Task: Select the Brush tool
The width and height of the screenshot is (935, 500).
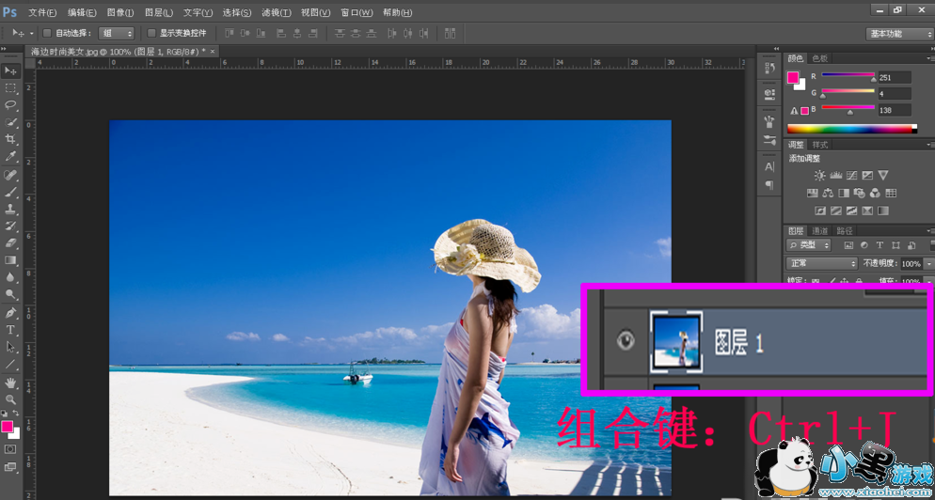Action: click(x=11, y=192)
